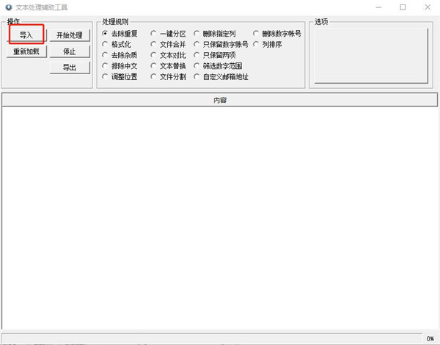Pick the 调整位置 radio option
The width and height of the screenshot is (440, 345).
pyautogui.click(x=106, y=76)
